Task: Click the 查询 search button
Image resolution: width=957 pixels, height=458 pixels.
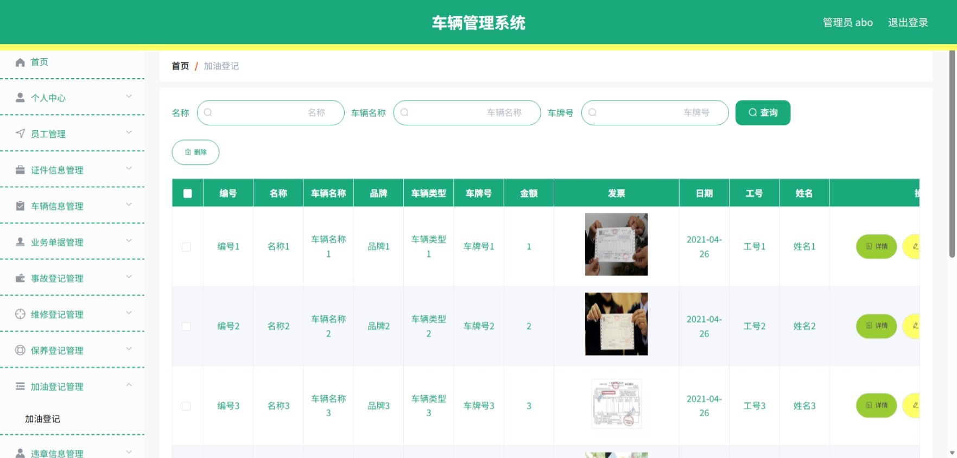Action: (763, 113)
